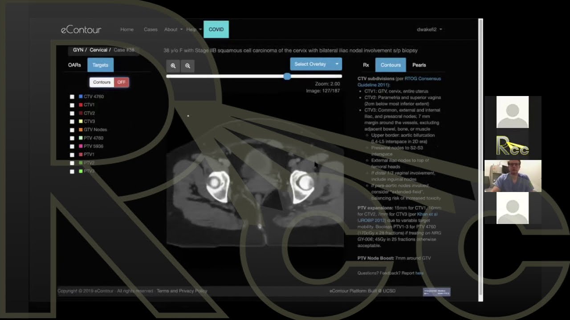Enable the CTV1 contour checkbox
Image resolution: width=570 pixels, height=320 pixels.
point(72,105)
